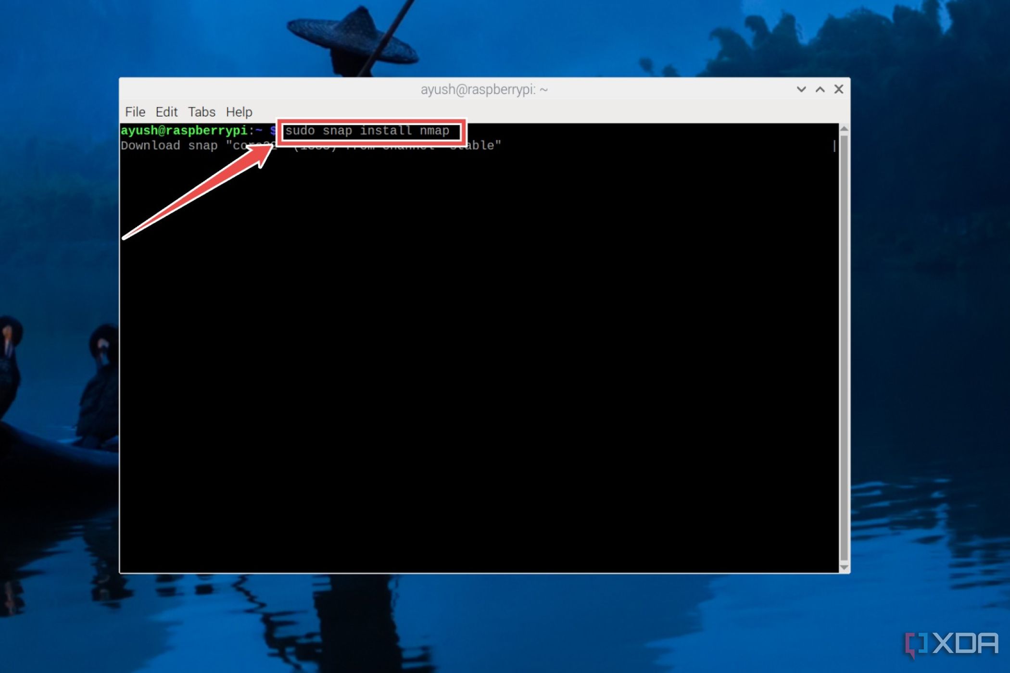Click the maximize window button
The image size is (1010, 673).
[821, 89]
